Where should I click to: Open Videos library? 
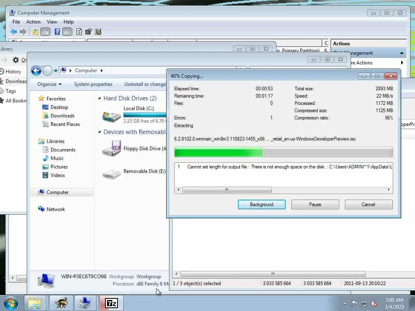point(58,175)
